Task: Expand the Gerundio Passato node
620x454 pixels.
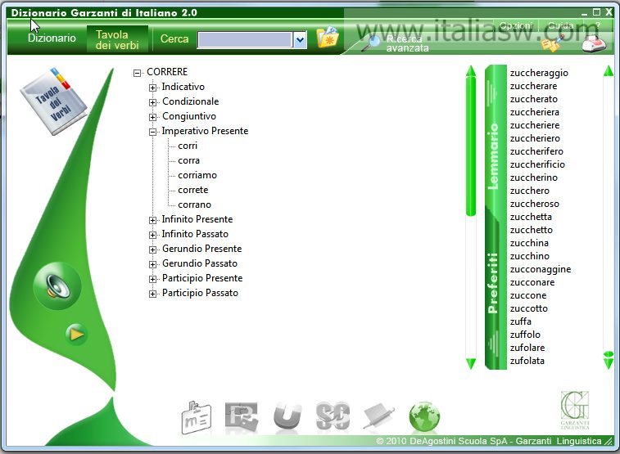Action: 152,264
